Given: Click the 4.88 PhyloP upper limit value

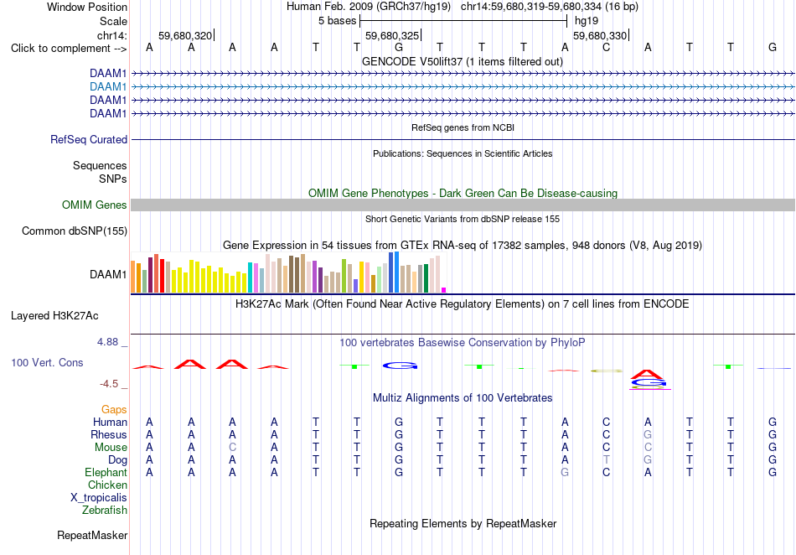Looking at the screenshot, I should (107, 342).
